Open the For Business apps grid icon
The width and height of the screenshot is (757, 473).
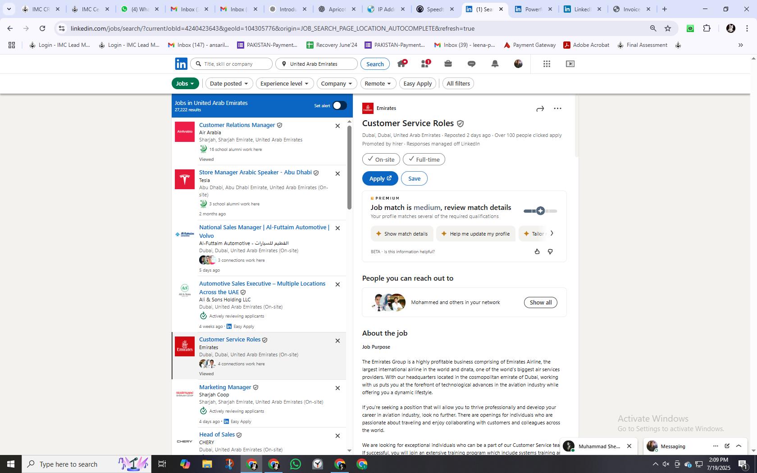pos(547,64)
